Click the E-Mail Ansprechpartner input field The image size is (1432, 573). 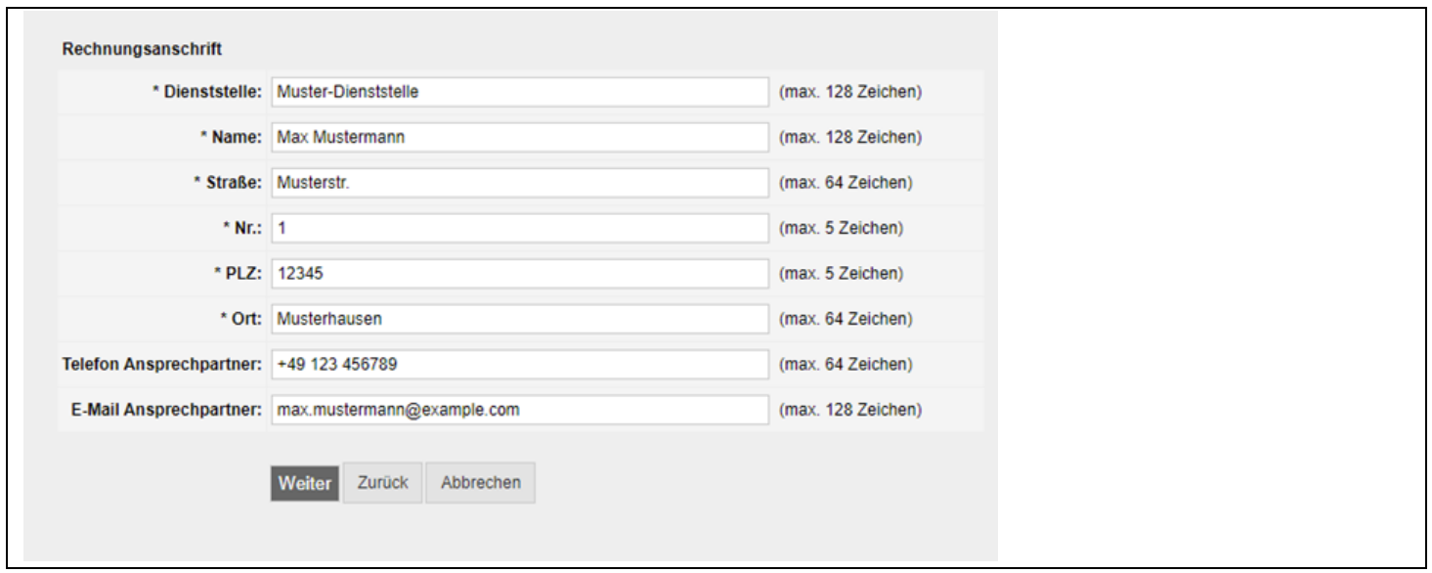point(519,410)
